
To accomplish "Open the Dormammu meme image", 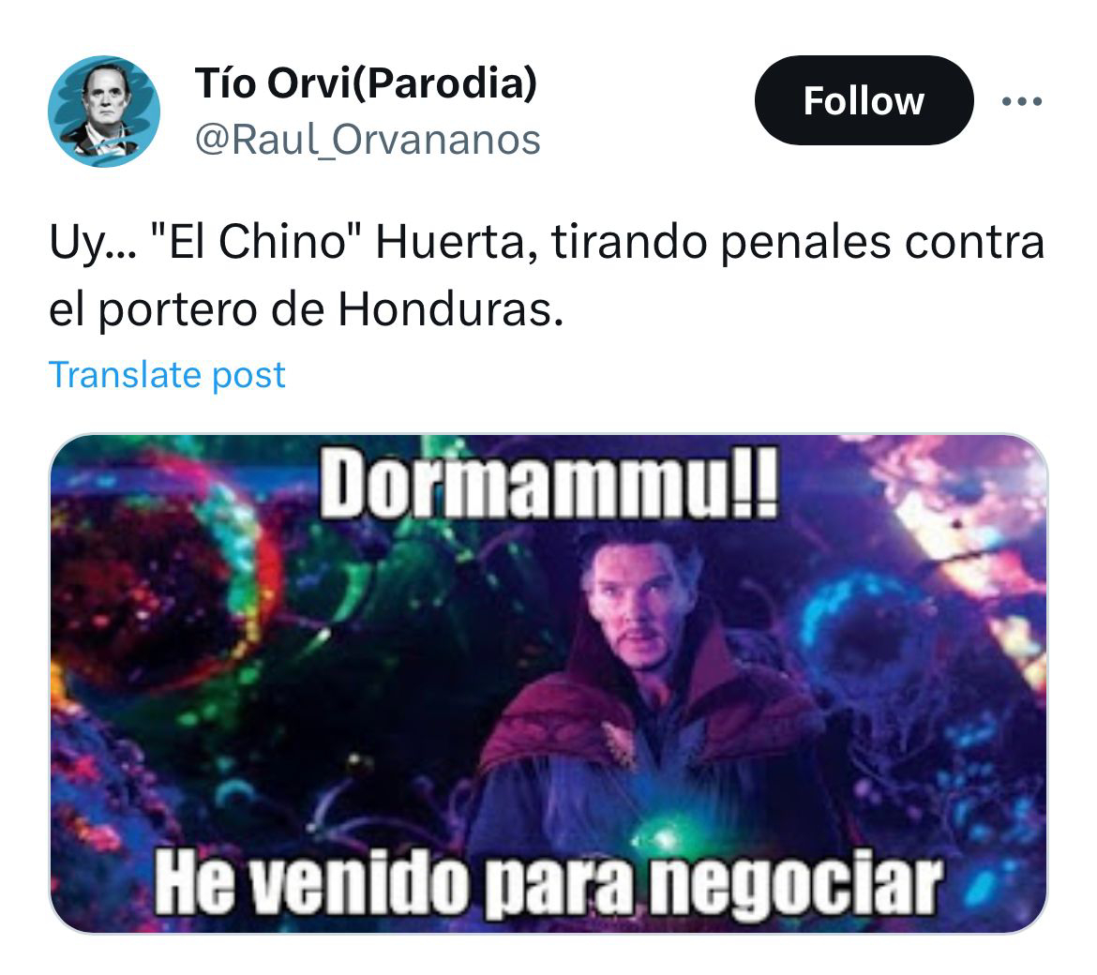I will coord(548,683).
